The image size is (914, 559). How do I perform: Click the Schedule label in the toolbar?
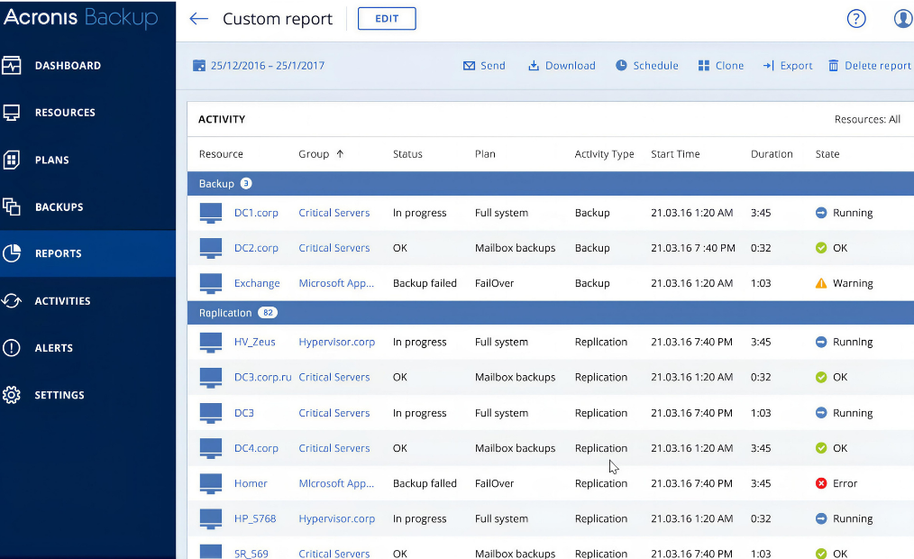[x=656, y=65]
